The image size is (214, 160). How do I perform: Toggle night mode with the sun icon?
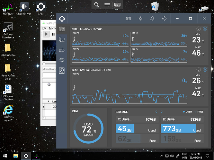(x=140, y=18)
